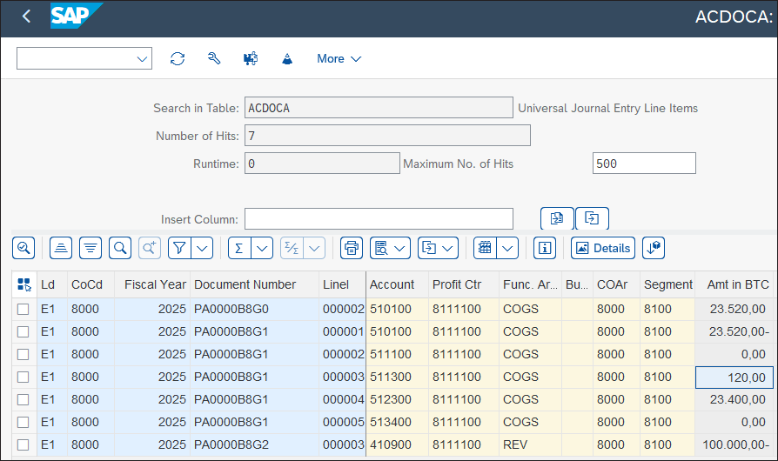Click the Document Number column header
This screenshot has height=461, width=778.
pyautogui.click(x=245, y=284)
